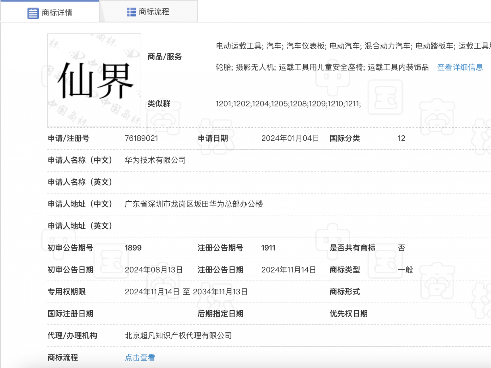Open the 点击查看 trademark process link
The width and height of the screenshot is (491, 368).
[x=140, y=357]
